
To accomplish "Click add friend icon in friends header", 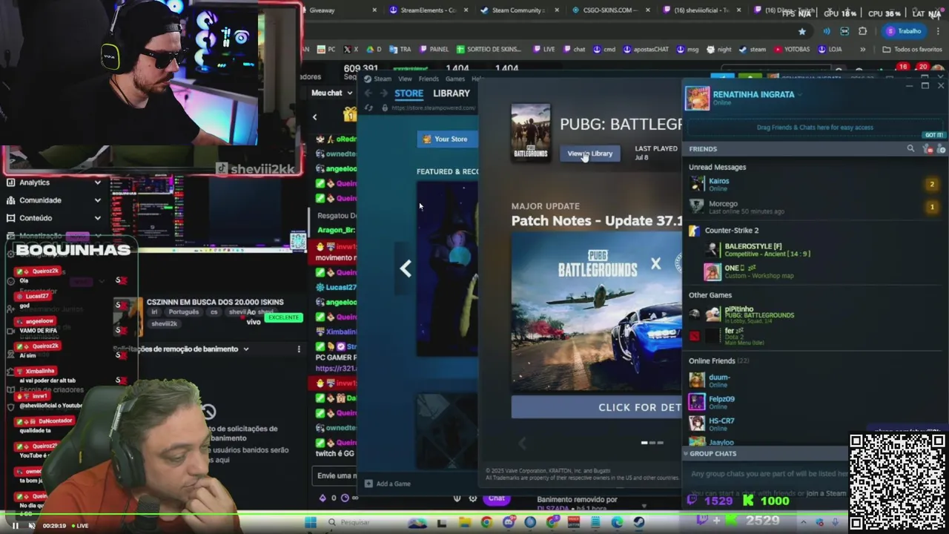I will coord(942,149).
